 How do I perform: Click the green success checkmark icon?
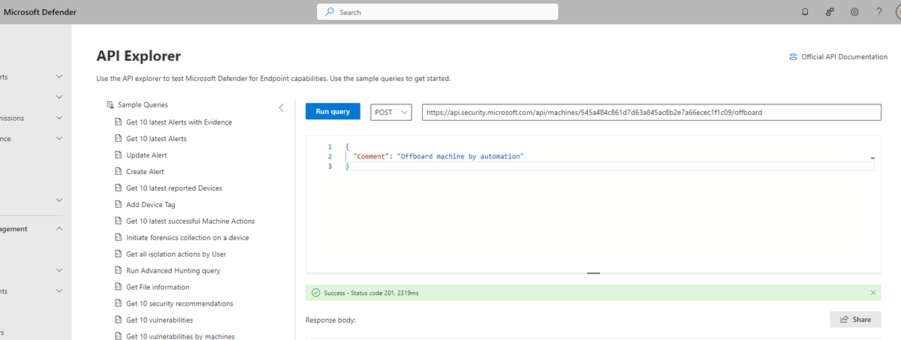coord(316,293)
